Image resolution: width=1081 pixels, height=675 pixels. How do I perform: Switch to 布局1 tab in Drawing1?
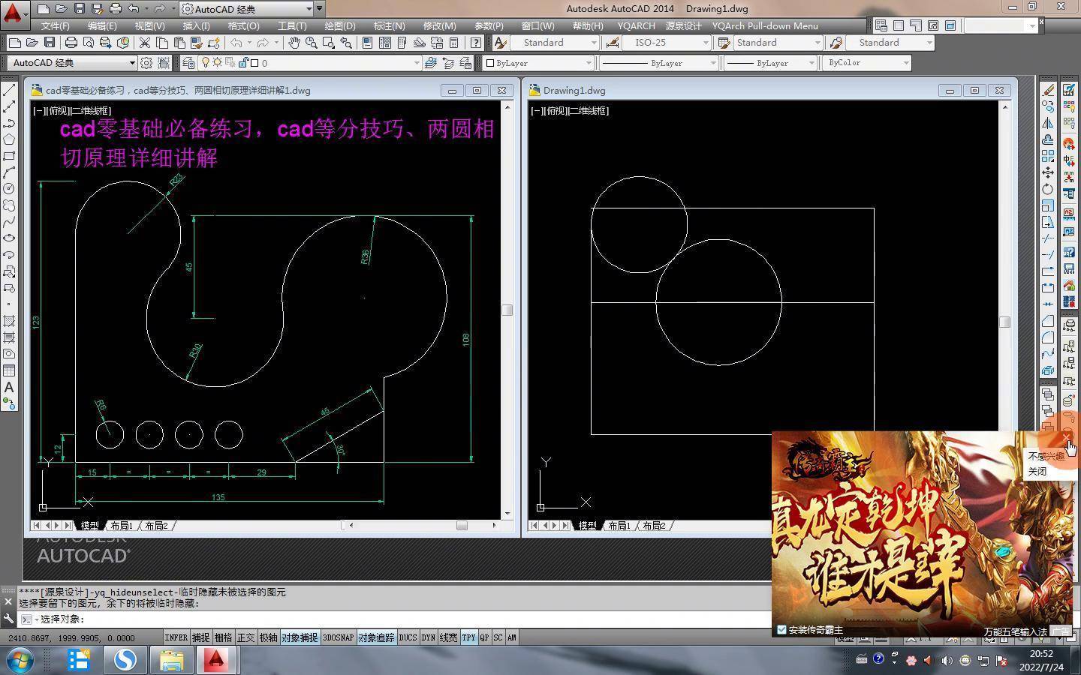coord(619,526)
